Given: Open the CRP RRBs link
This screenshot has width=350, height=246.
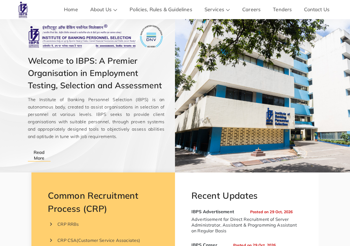Looking at the screenshot, I should tap(68, 224).
